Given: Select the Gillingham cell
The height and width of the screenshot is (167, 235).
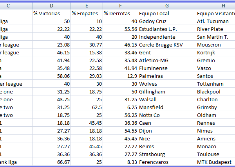Looking at the screenshot, I should click(x=167, y=92).
